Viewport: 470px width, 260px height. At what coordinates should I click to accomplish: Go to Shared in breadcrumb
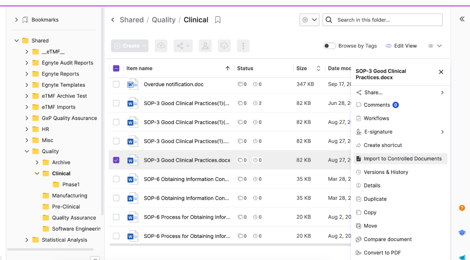[132, 20]
